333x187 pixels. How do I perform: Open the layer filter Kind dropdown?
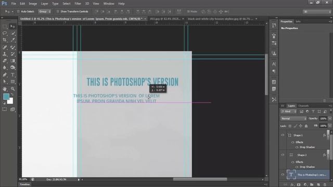click(289, 111)
